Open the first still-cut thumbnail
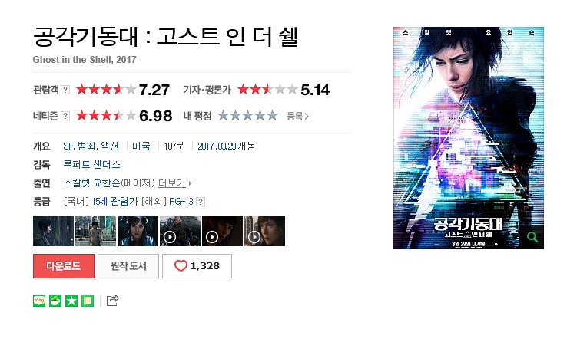Image resolution: width=577 pixels, height=339 pixels. [53, 231]
